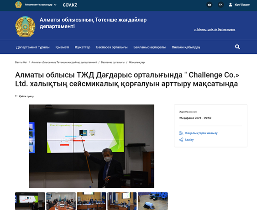257x211 pixels.
Task: Select the third thumbnail of seated officials
Action: click(x=91, y=201)
